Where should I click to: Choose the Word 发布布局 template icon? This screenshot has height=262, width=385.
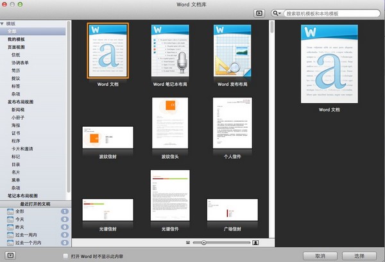coord(232,50)
